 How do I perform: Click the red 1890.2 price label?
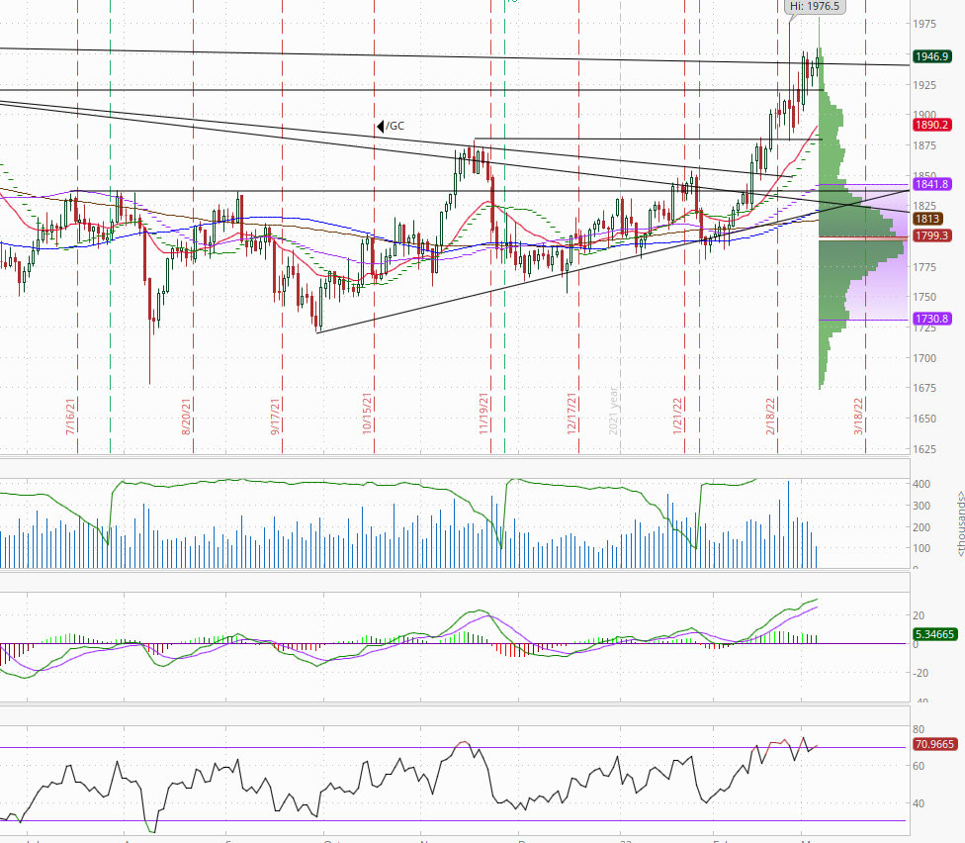(931, 125)
